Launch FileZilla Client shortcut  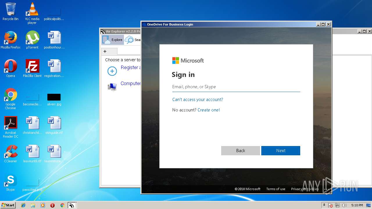coord(32,69)
